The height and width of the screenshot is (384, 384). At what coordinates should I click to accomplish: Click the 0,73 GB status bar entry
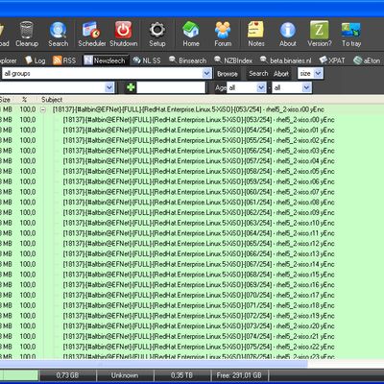[67, 375]
